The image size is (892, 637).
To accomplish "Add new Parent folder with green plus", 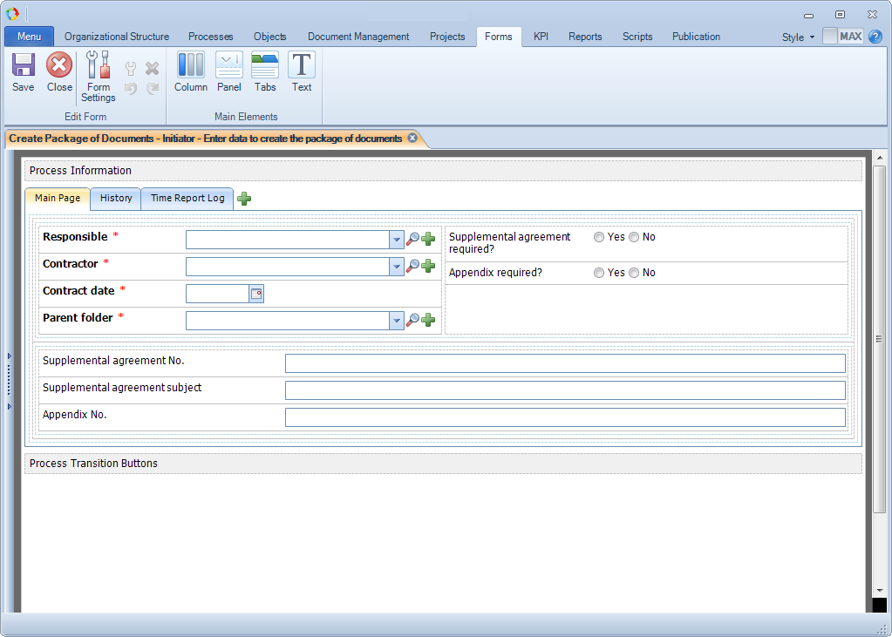I will 428,320.
